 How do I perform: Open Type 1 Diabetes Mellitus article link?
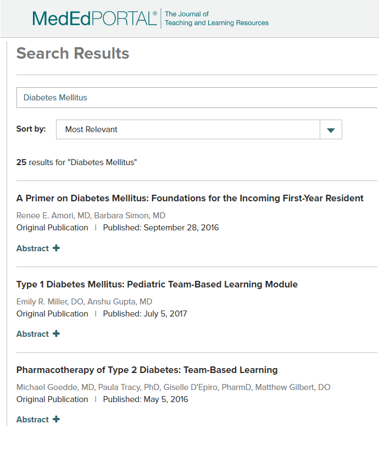coord(157,284)
